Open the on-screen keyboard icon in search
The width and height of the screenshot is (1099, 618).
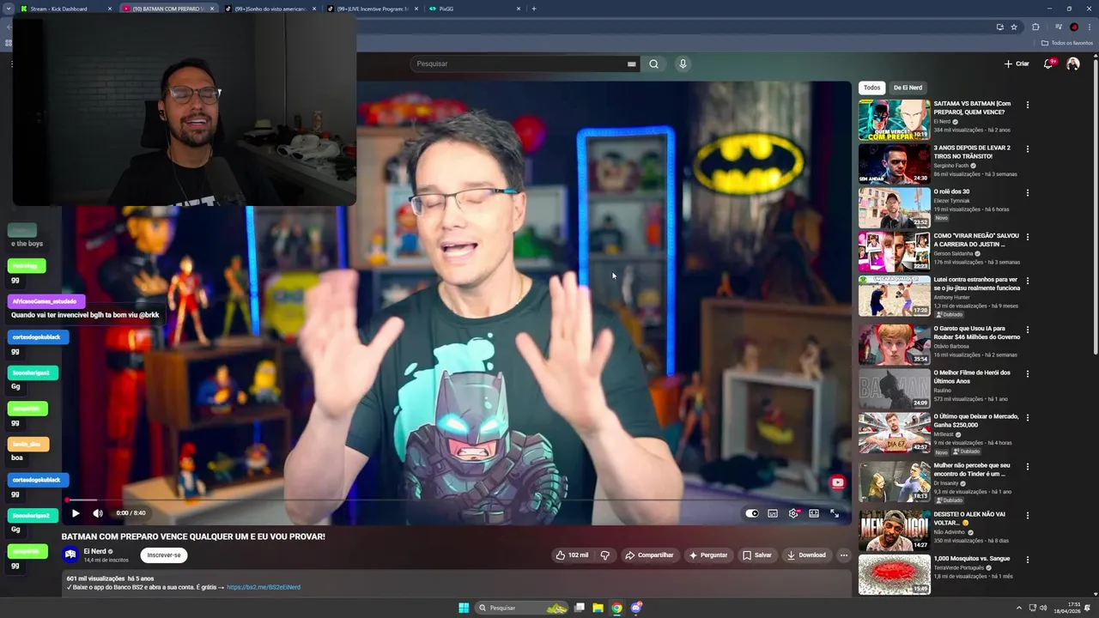(631, 64)
